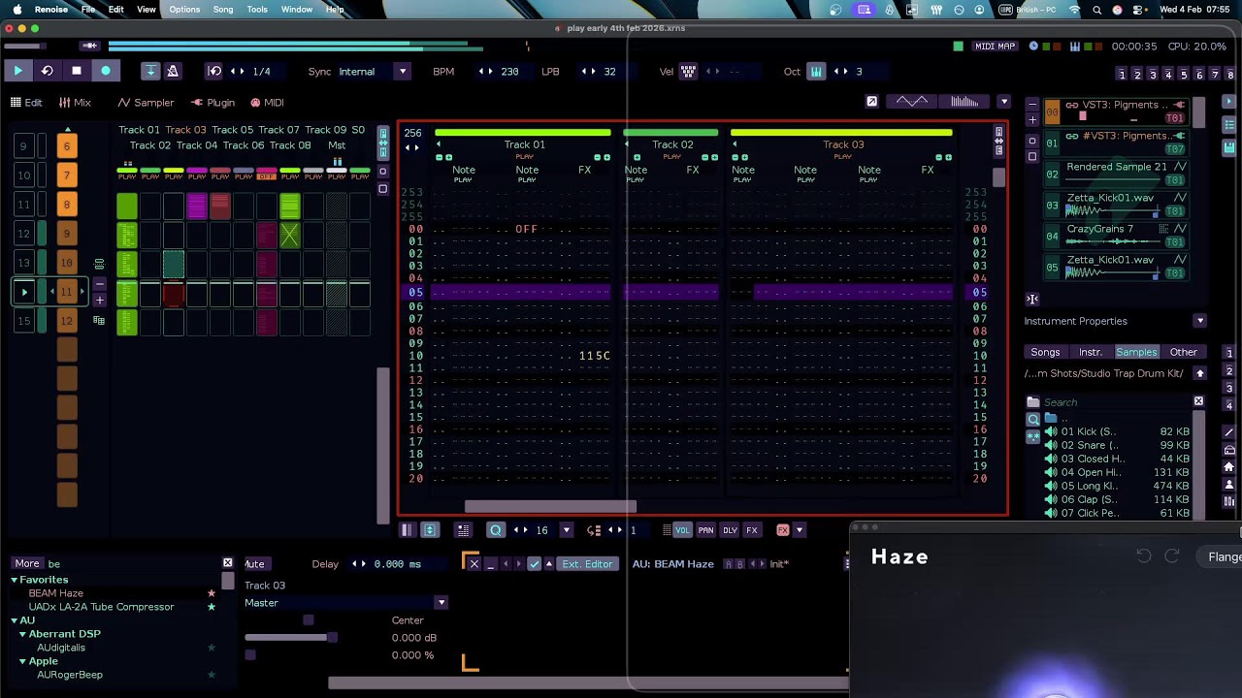Open the Plugin tab
Screen dimensions: 1242x698
212,103
